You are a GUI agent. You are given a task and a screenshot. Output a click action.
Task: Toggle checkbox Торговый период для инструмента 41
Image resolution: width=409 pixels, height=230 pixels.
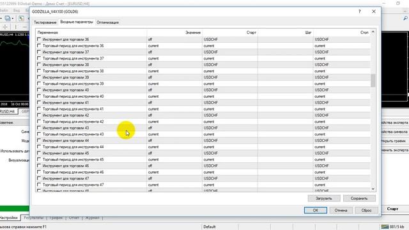coord(39,109)
